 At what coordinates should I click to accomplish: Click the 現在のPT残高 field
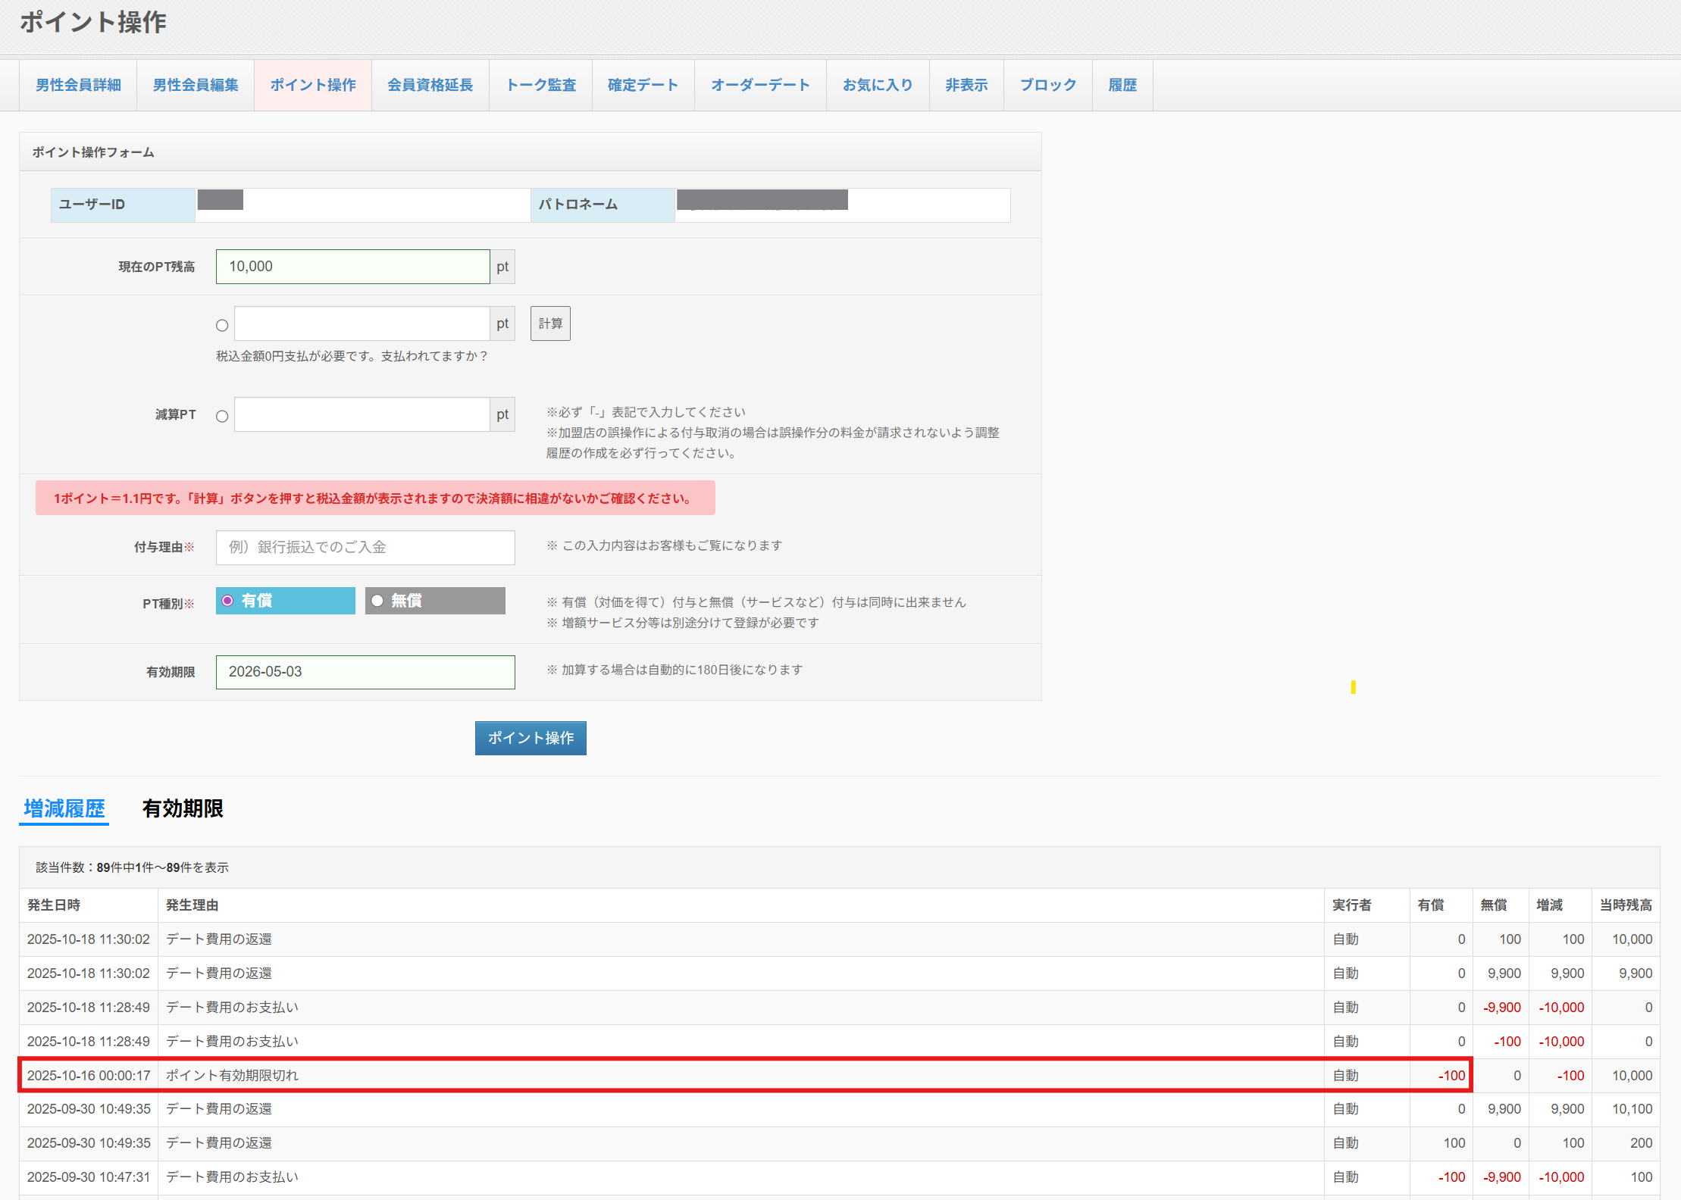tap(352, 267)
